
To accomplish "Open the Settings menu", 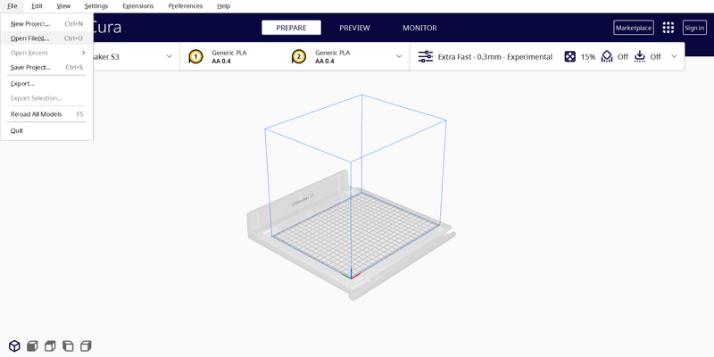I will coord(96,6).
